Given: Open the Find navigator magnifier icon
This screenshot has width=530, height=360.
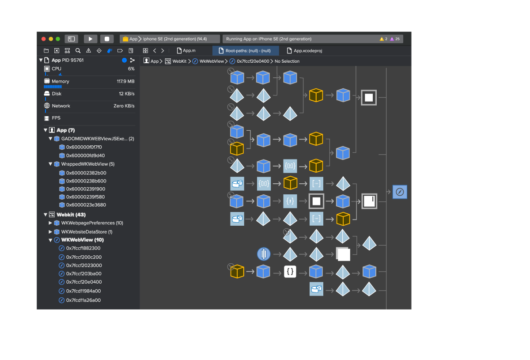Looking at the screenshot, I should [78, 51].
